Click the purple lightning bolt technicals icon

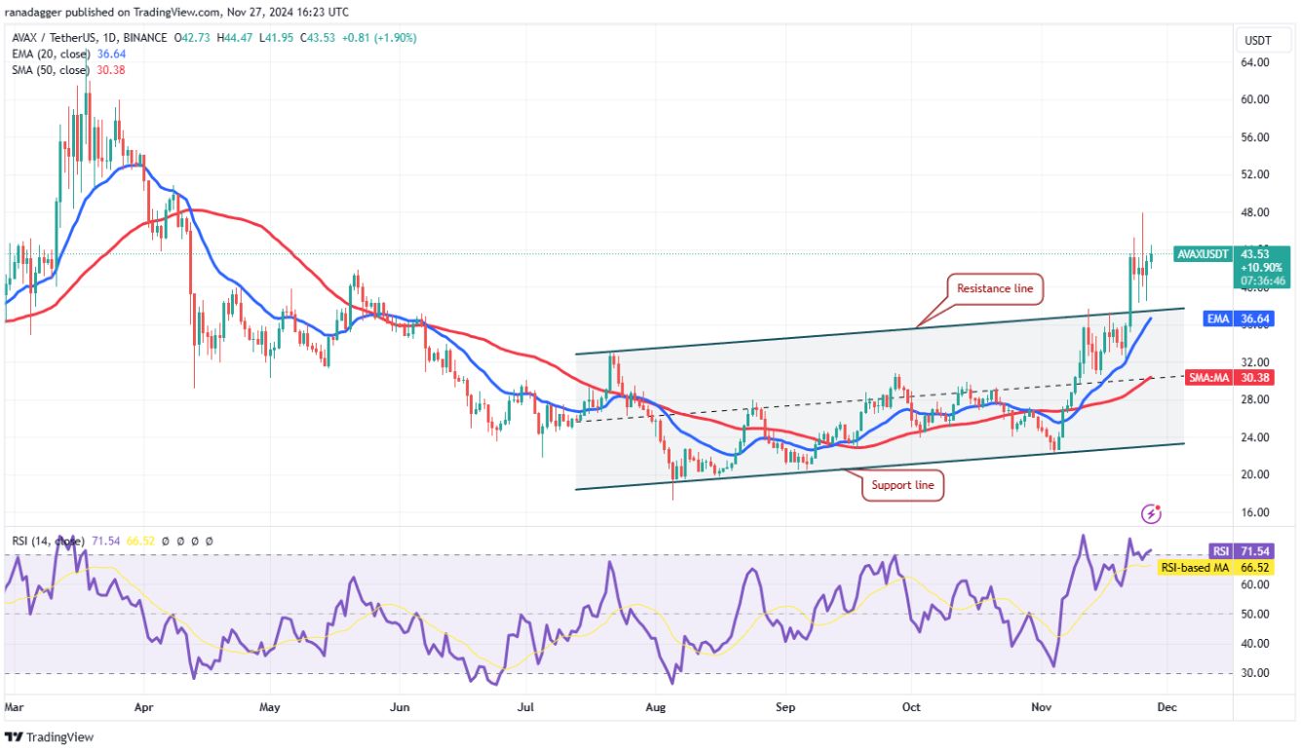pos(1151,511)
